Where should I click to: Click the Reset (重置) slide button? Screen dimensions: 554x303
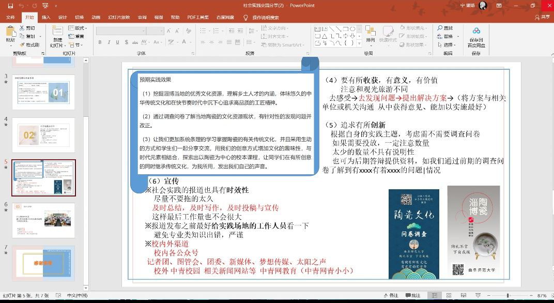tap(79, 37)
